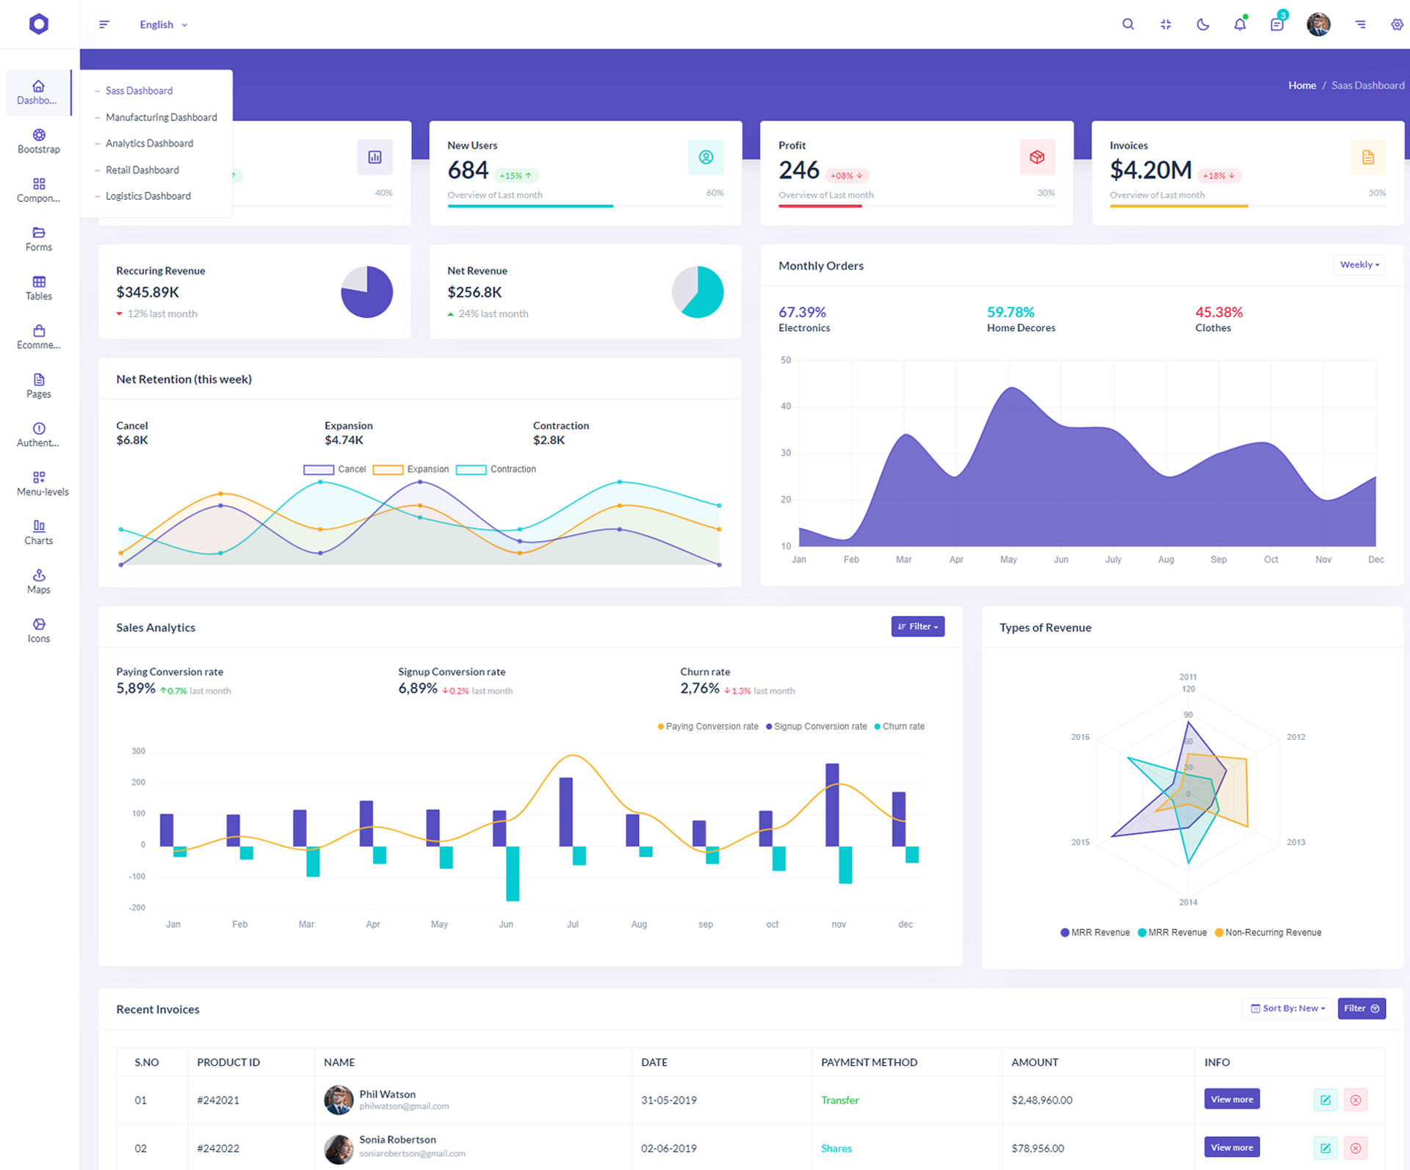
Task: Open the notifications bell icon
Action: coord(1240,24)
